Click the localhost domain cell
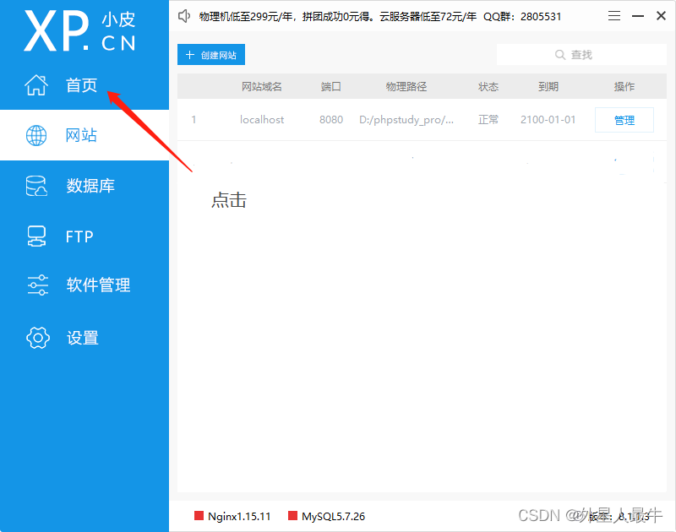The width and height of the screenshot is (676, 532). click(x=262, y=120)
